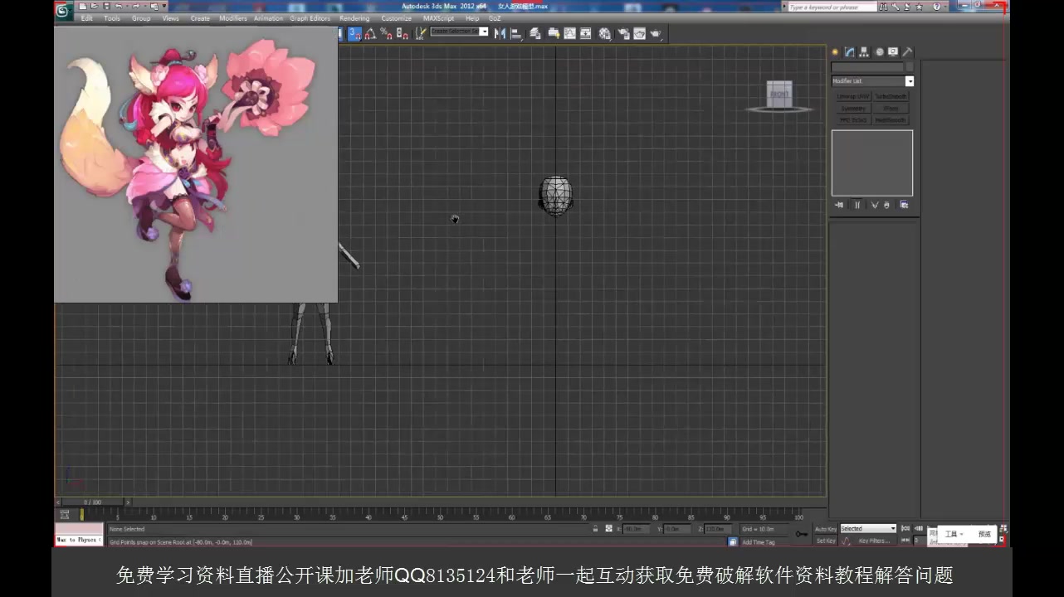Image resolution: width=1064 pixels, height=597 pixels.
Task: Open the Modifier List dropdown
Action: pyautogui.click(x=910, y=80)
